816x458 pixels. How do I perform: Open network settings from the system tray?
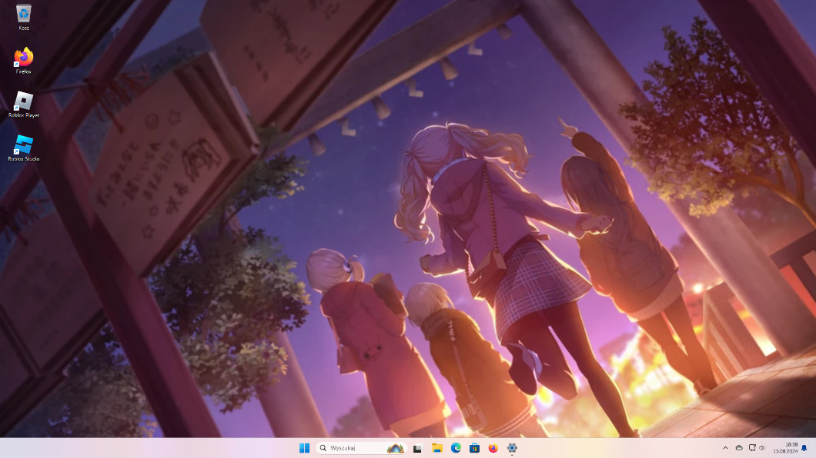pyautogui.click(x=752, y=448)
